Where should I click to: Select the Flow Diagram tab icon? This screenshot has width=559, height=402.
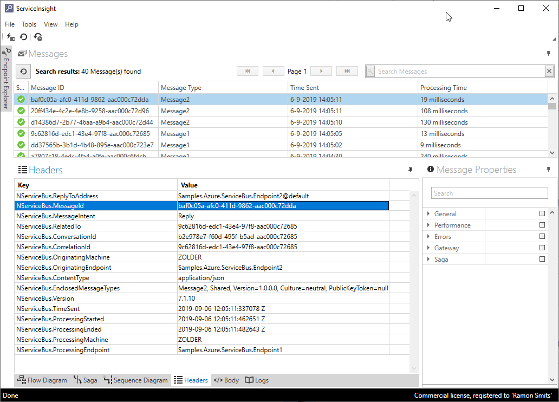coord(21,380)
